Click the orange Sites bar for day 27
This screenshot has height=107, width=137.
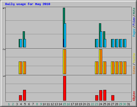pyautogui.click(x=113, y=68)
